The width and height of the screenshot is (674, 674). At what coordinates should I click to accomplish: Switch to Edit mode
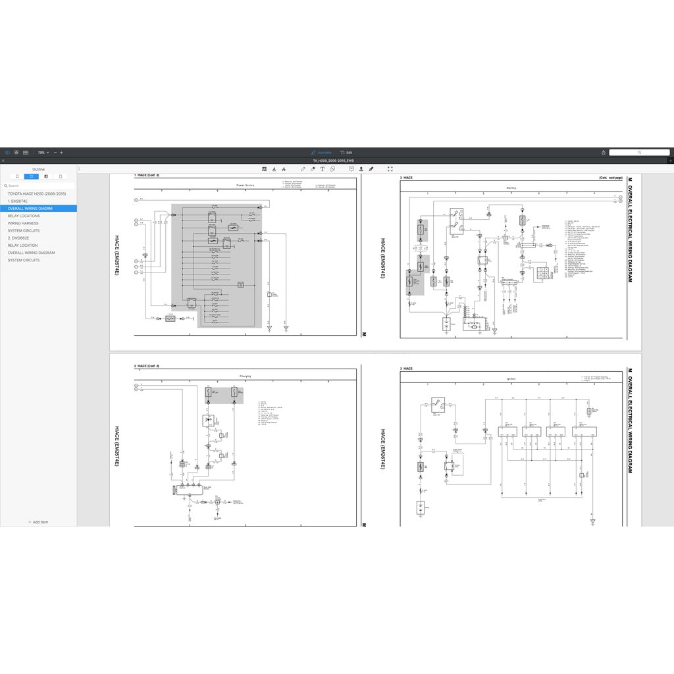click(x=346, y=152)
